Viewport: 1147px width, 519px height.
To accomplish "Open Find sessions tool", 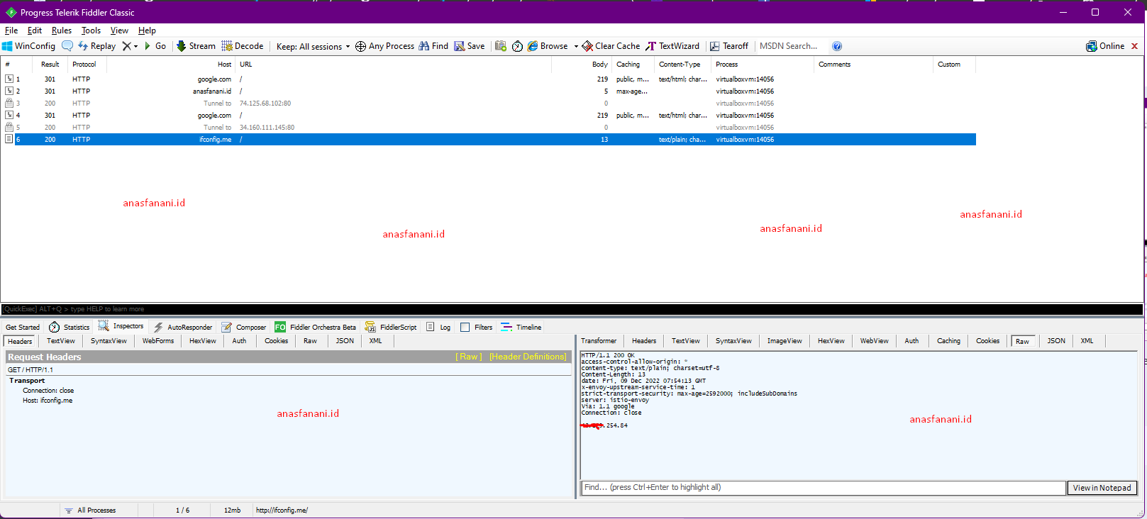I will [433, 46].
